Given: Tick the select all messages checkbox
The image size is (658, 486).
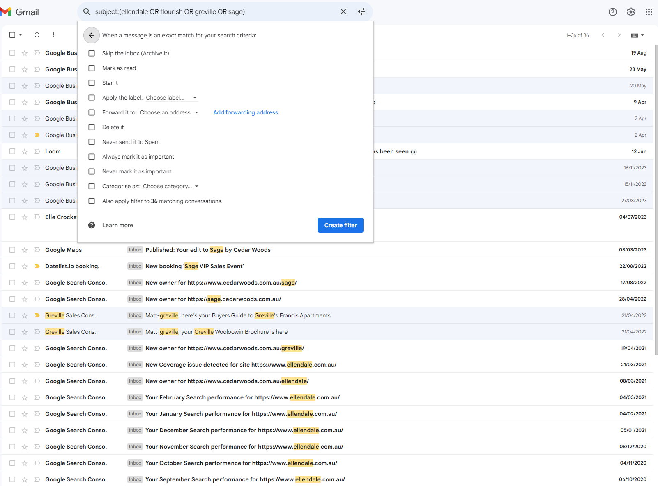Looking at the screenshot, I should 12,35.
